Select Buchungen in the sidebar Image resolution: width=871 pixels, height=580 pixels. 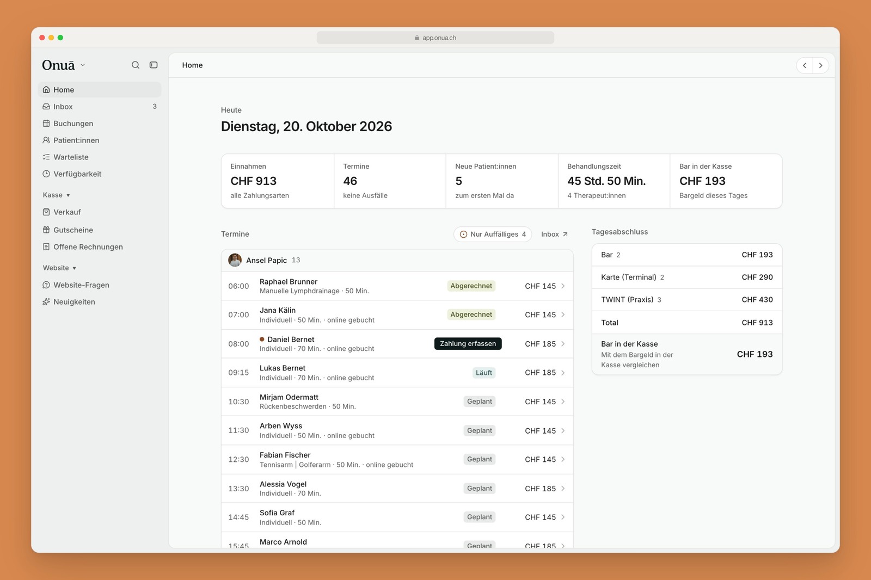click(100, 124)
